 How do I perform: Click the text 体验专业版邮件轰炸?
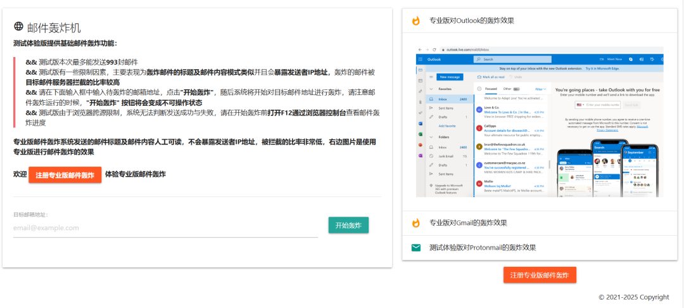click(136, 174)
